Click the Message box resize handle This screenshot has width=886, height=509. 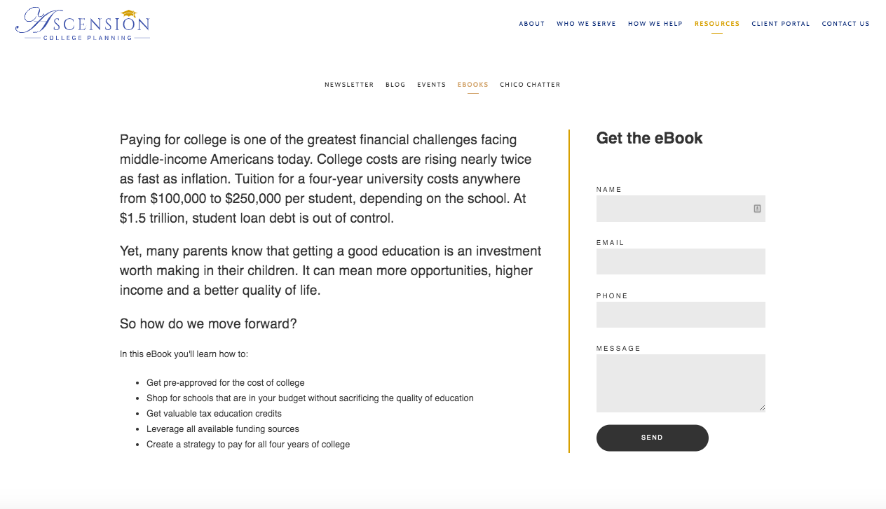pos(762,409)
